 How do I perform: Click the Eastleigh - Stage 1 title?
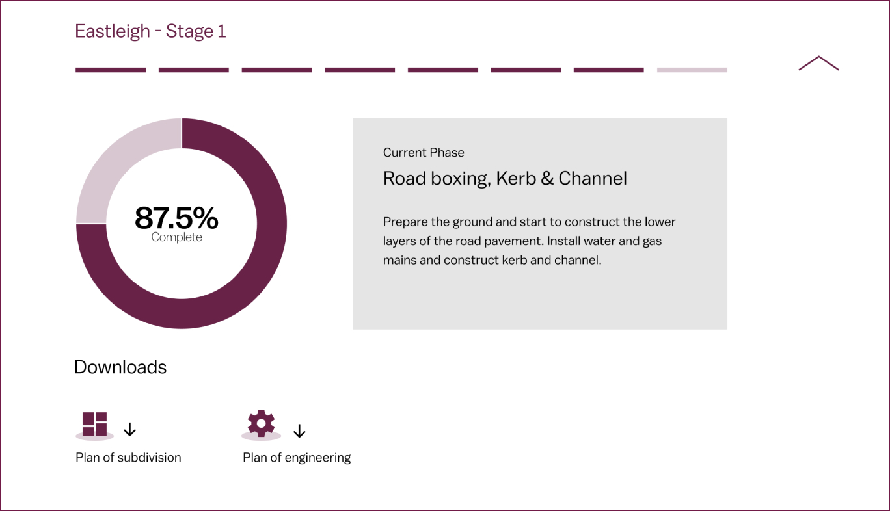[x=150, y=31]
